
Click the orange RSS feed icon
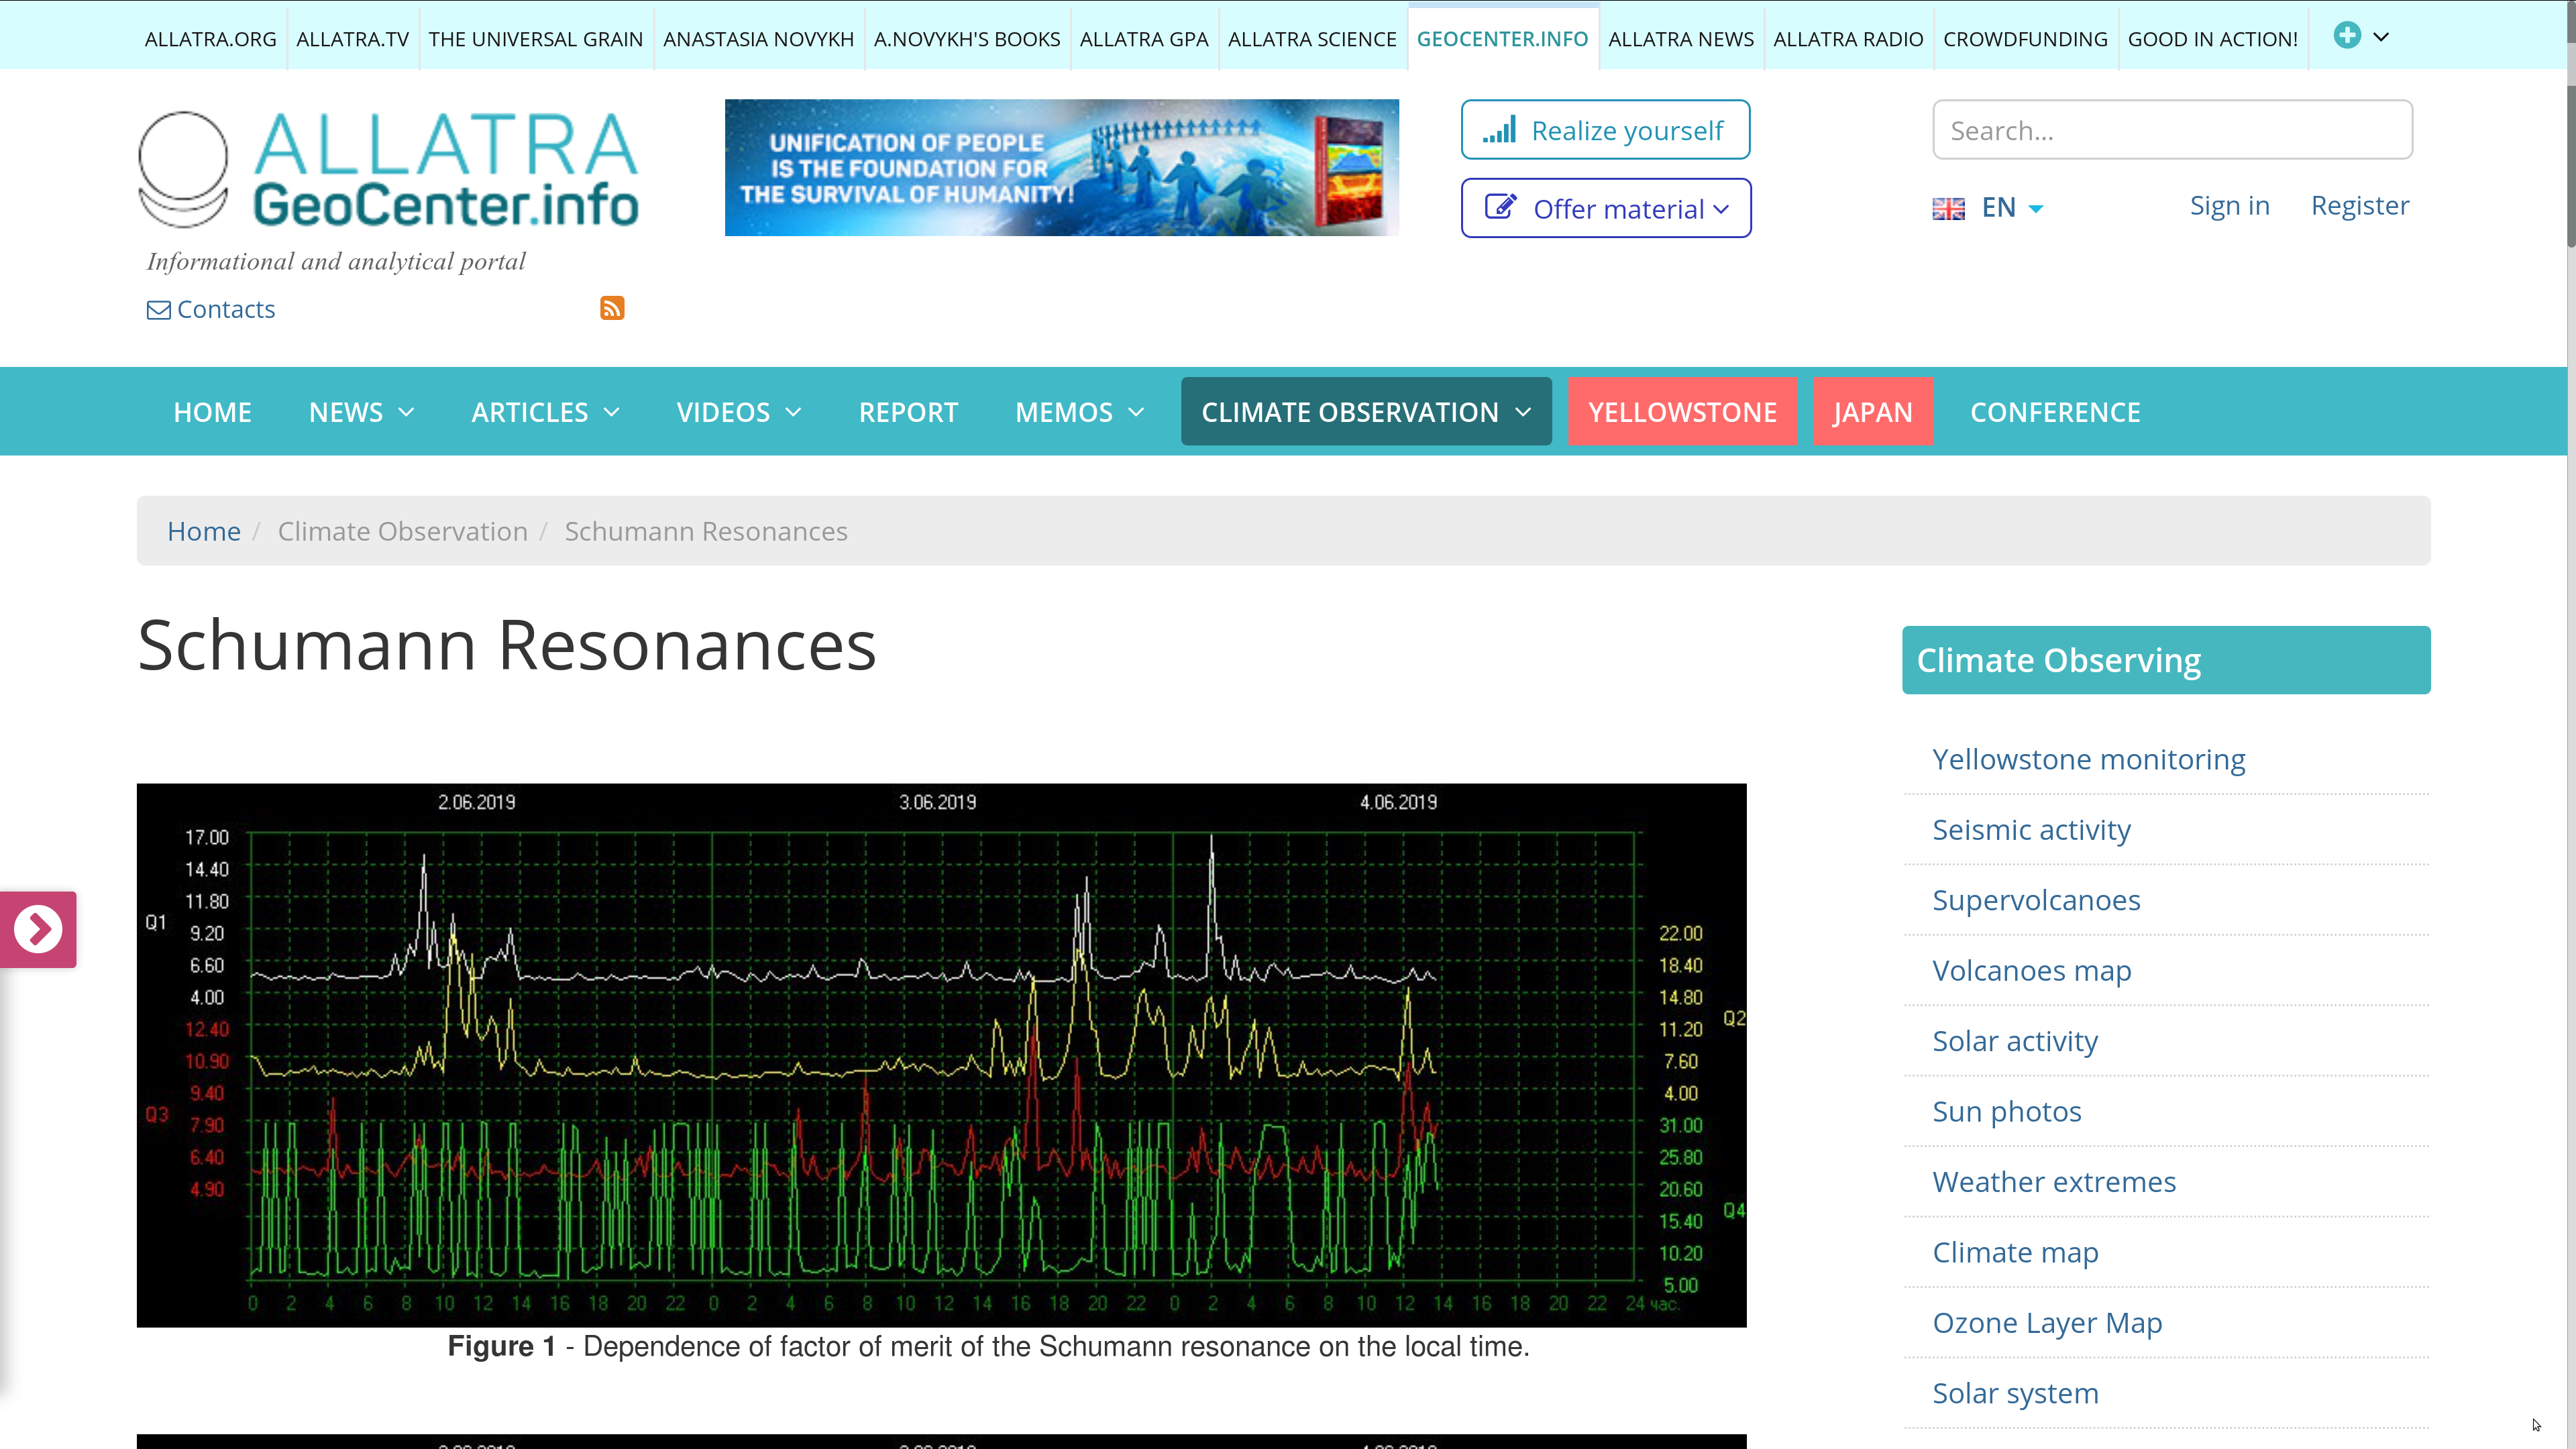(612, 308)
